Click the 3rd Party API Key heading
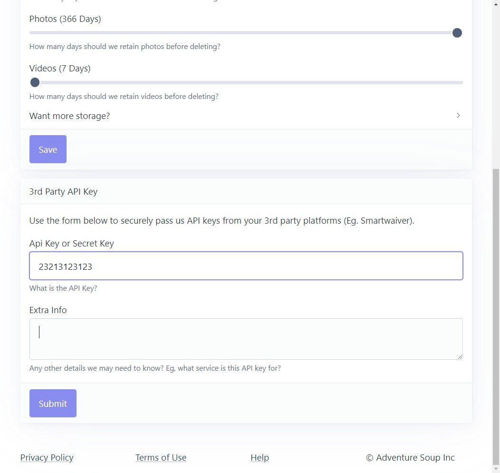This screenshot has height=473, width=500. point(63,192)
